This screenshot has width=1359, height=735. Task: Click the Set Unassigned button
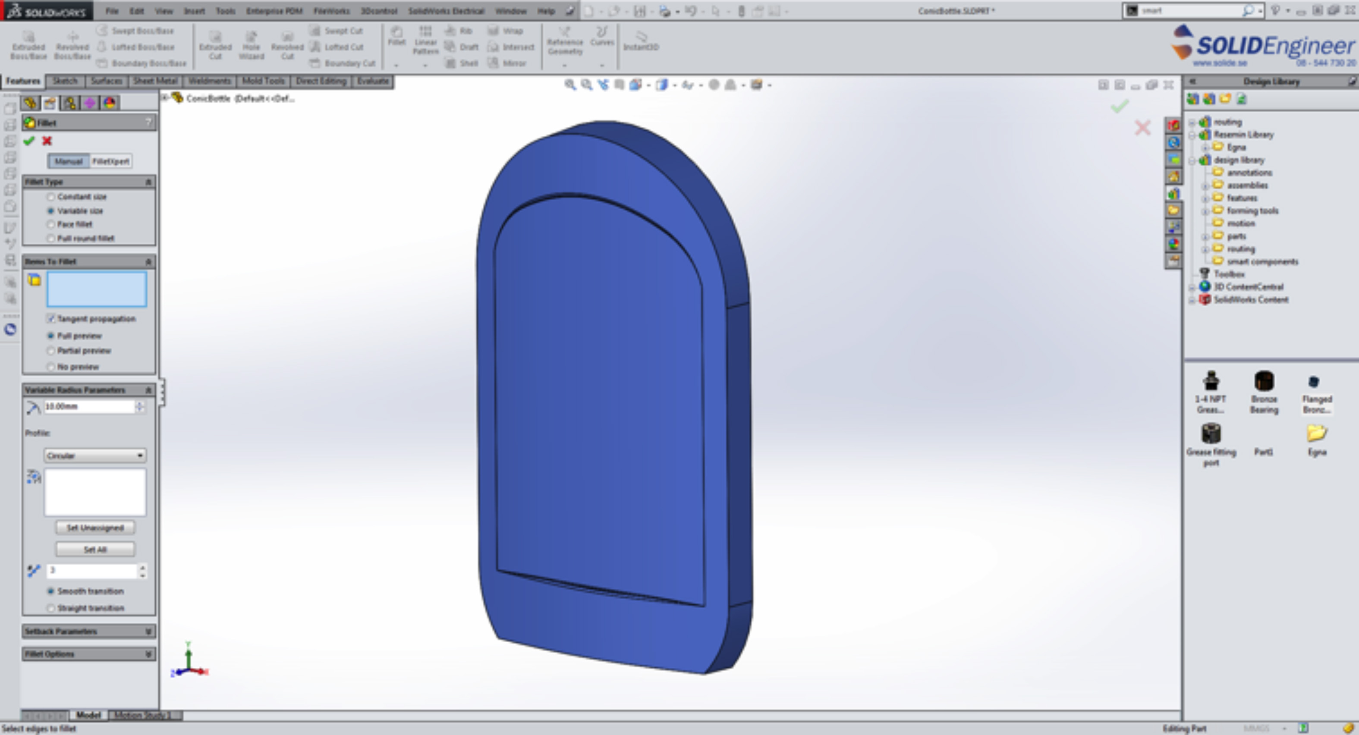pos(95,528)
